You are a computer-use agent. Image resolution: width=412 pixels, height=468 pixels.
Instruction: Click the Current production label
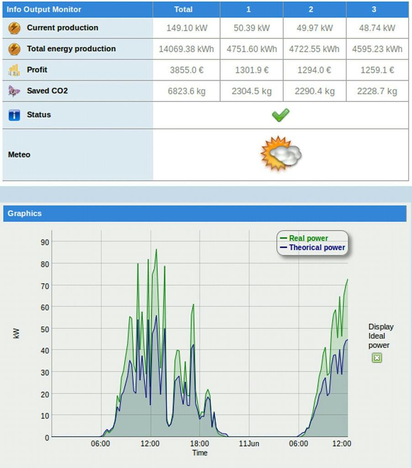click(63, 28)
